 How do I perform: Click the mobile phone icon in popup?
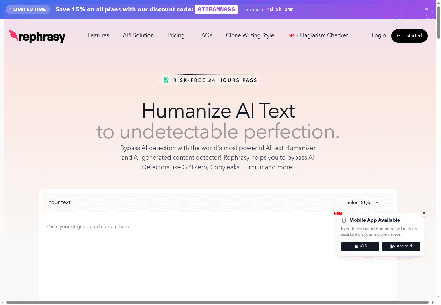pos(343,220)
